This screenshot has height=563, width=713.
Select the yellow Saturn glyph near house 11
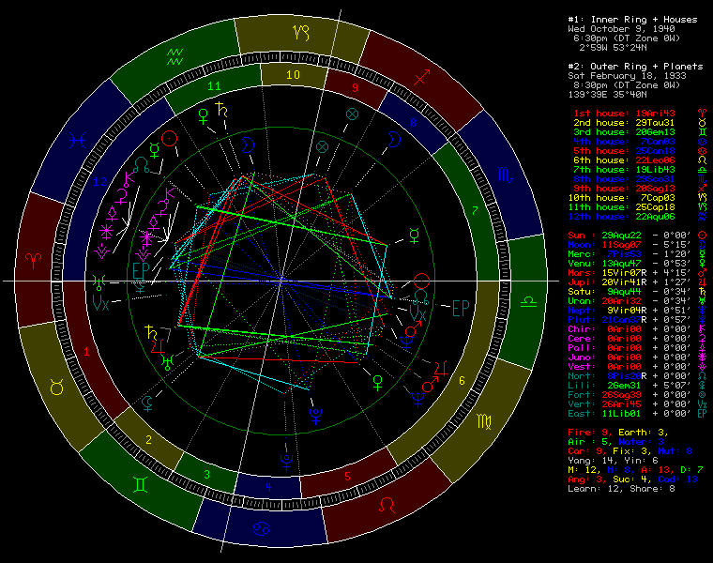pos(221,110)
